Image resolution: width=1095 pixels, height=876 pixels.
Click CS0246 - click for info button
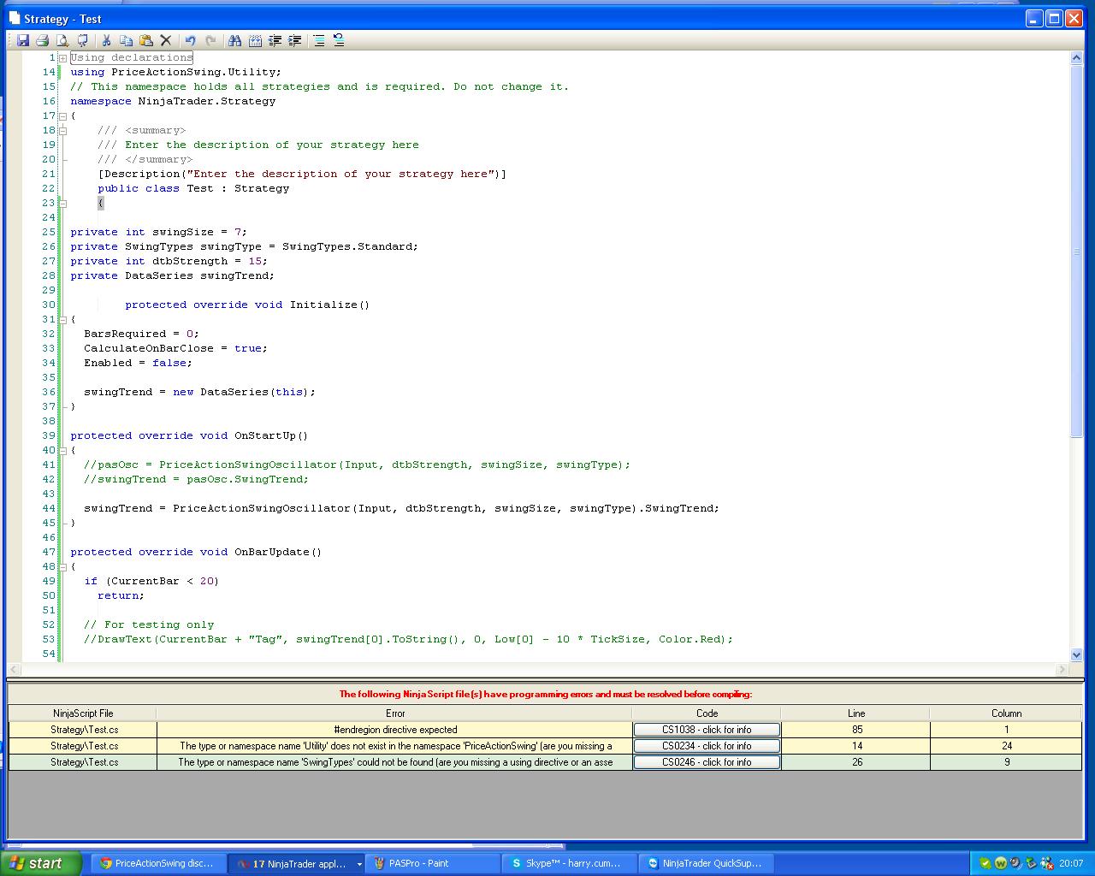point(707,762)
